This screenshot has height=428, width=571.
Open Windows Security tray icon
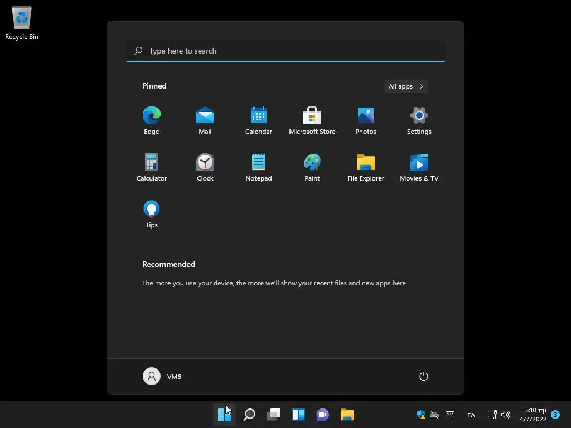pyautogui.click(x=421, y=415)
